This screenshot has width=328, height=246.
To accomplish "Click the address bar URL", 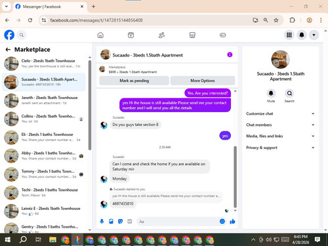I will 96,20.
